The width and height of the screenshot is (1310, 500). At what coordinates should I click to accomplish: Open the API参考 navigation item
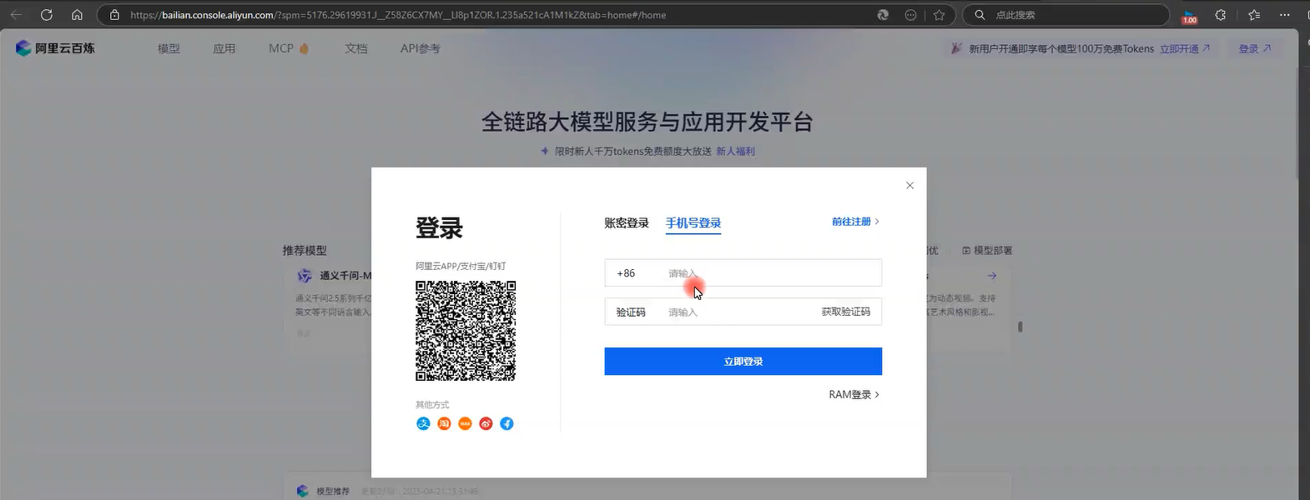[420, 48]
